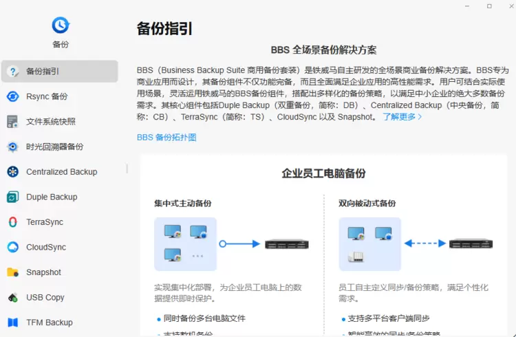This screenshot has width=516, height=337.
Task: Click the CloudSync cloud icon
Action: 12,248
